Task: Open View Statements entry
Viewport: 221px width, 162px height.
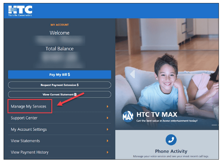Action: click(59, 141)
